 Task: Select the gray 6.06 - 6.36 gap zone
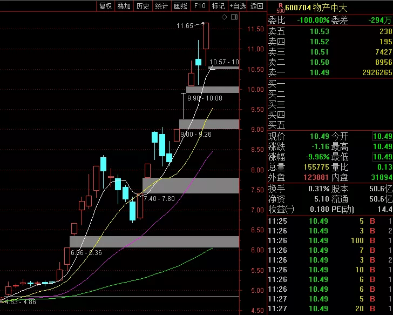(154, 242)
